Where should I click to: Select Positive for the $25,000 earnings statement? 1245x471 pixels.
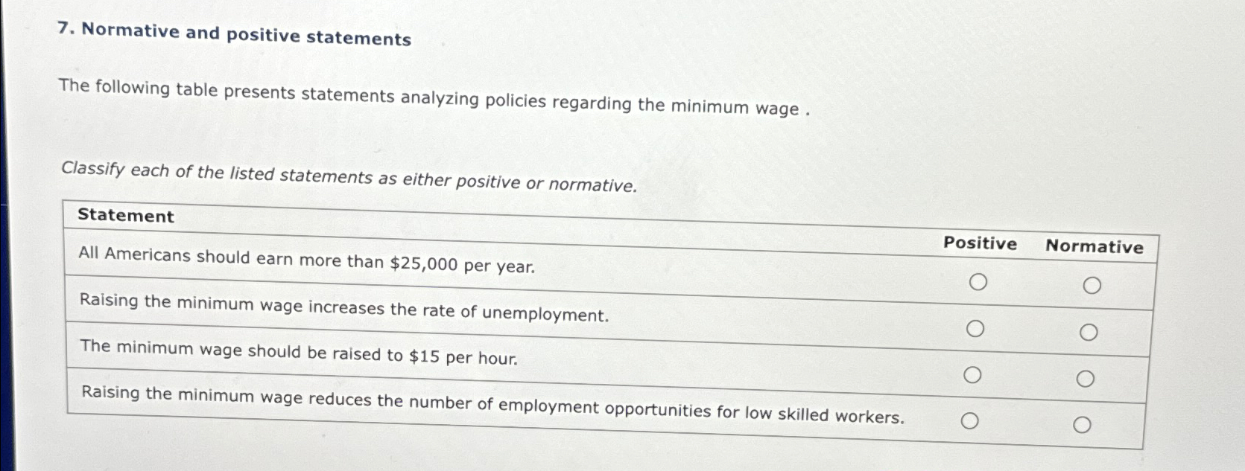978,282
